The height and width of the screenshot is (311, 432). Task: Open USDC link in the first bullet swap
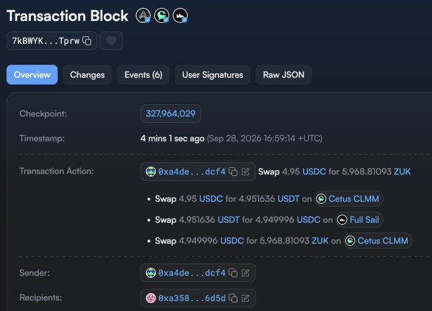tap(211, 199)
